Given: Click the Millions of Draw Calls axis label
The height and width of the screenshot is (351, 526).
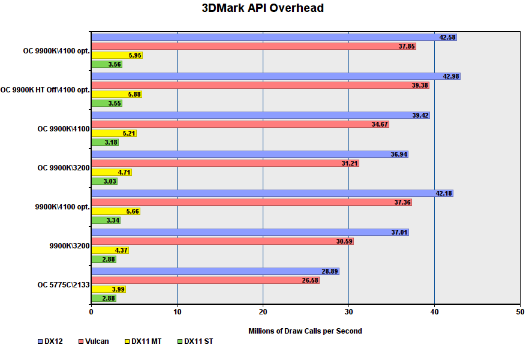Looking at the screenshot, I should pos(305,331).
